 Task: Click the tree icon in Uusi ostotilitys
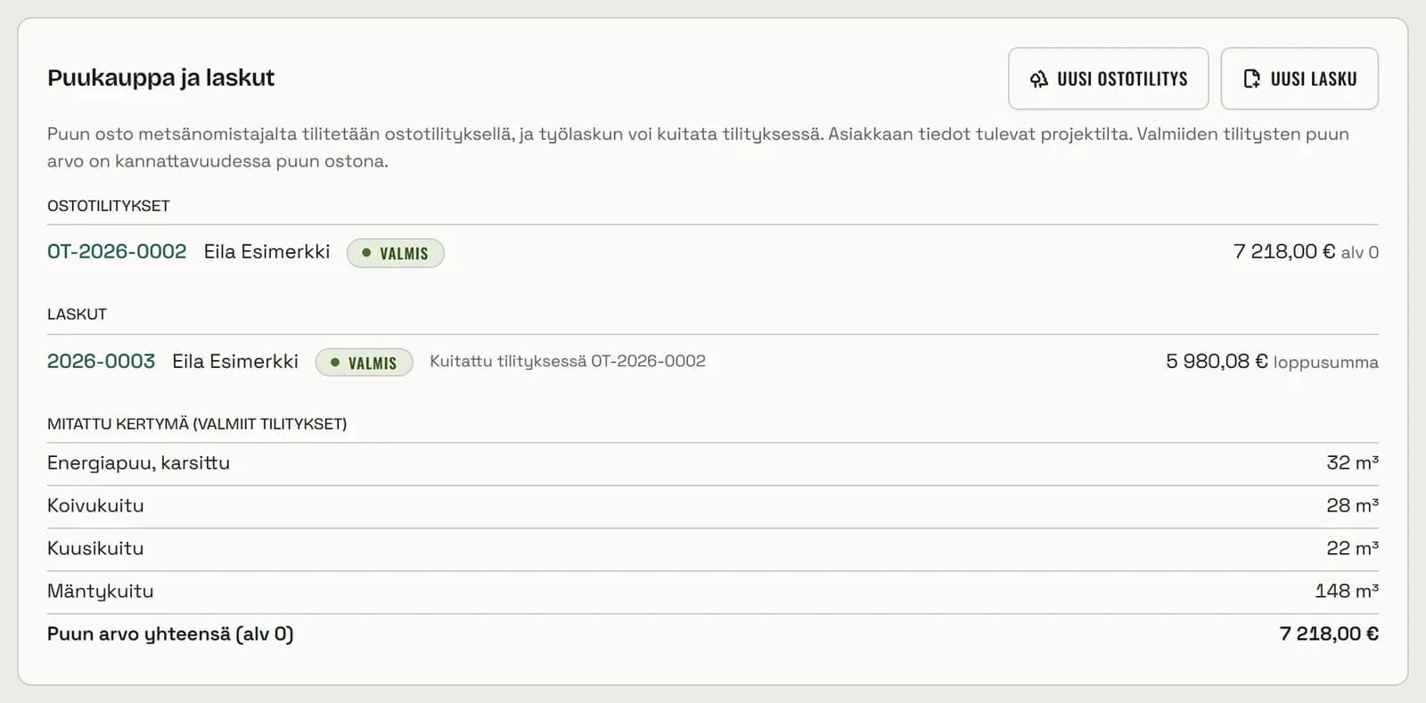coord(1039,79)
